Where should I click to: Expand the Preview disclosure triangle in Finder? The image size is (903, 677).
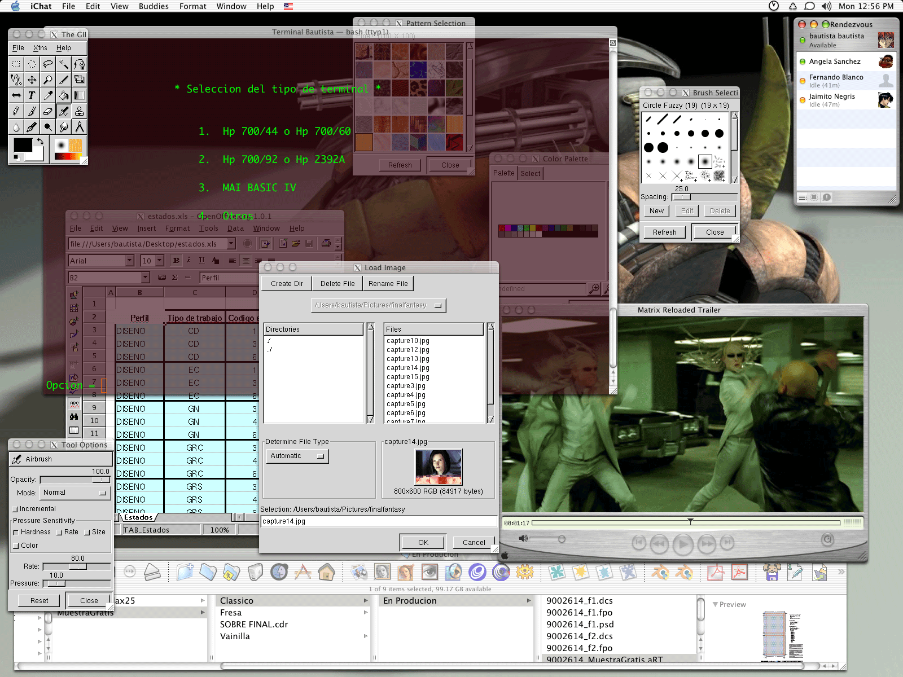716,604
